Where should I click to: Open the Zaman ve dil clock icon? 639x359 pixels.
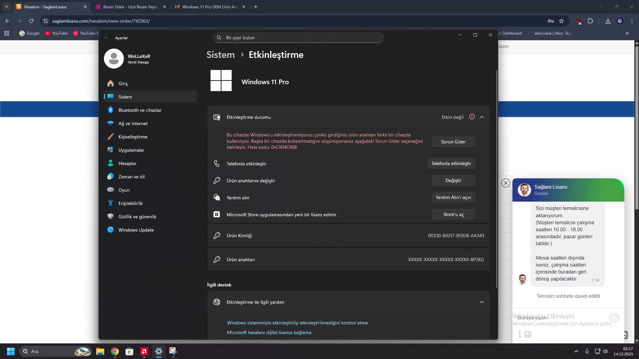click(111, 176)
